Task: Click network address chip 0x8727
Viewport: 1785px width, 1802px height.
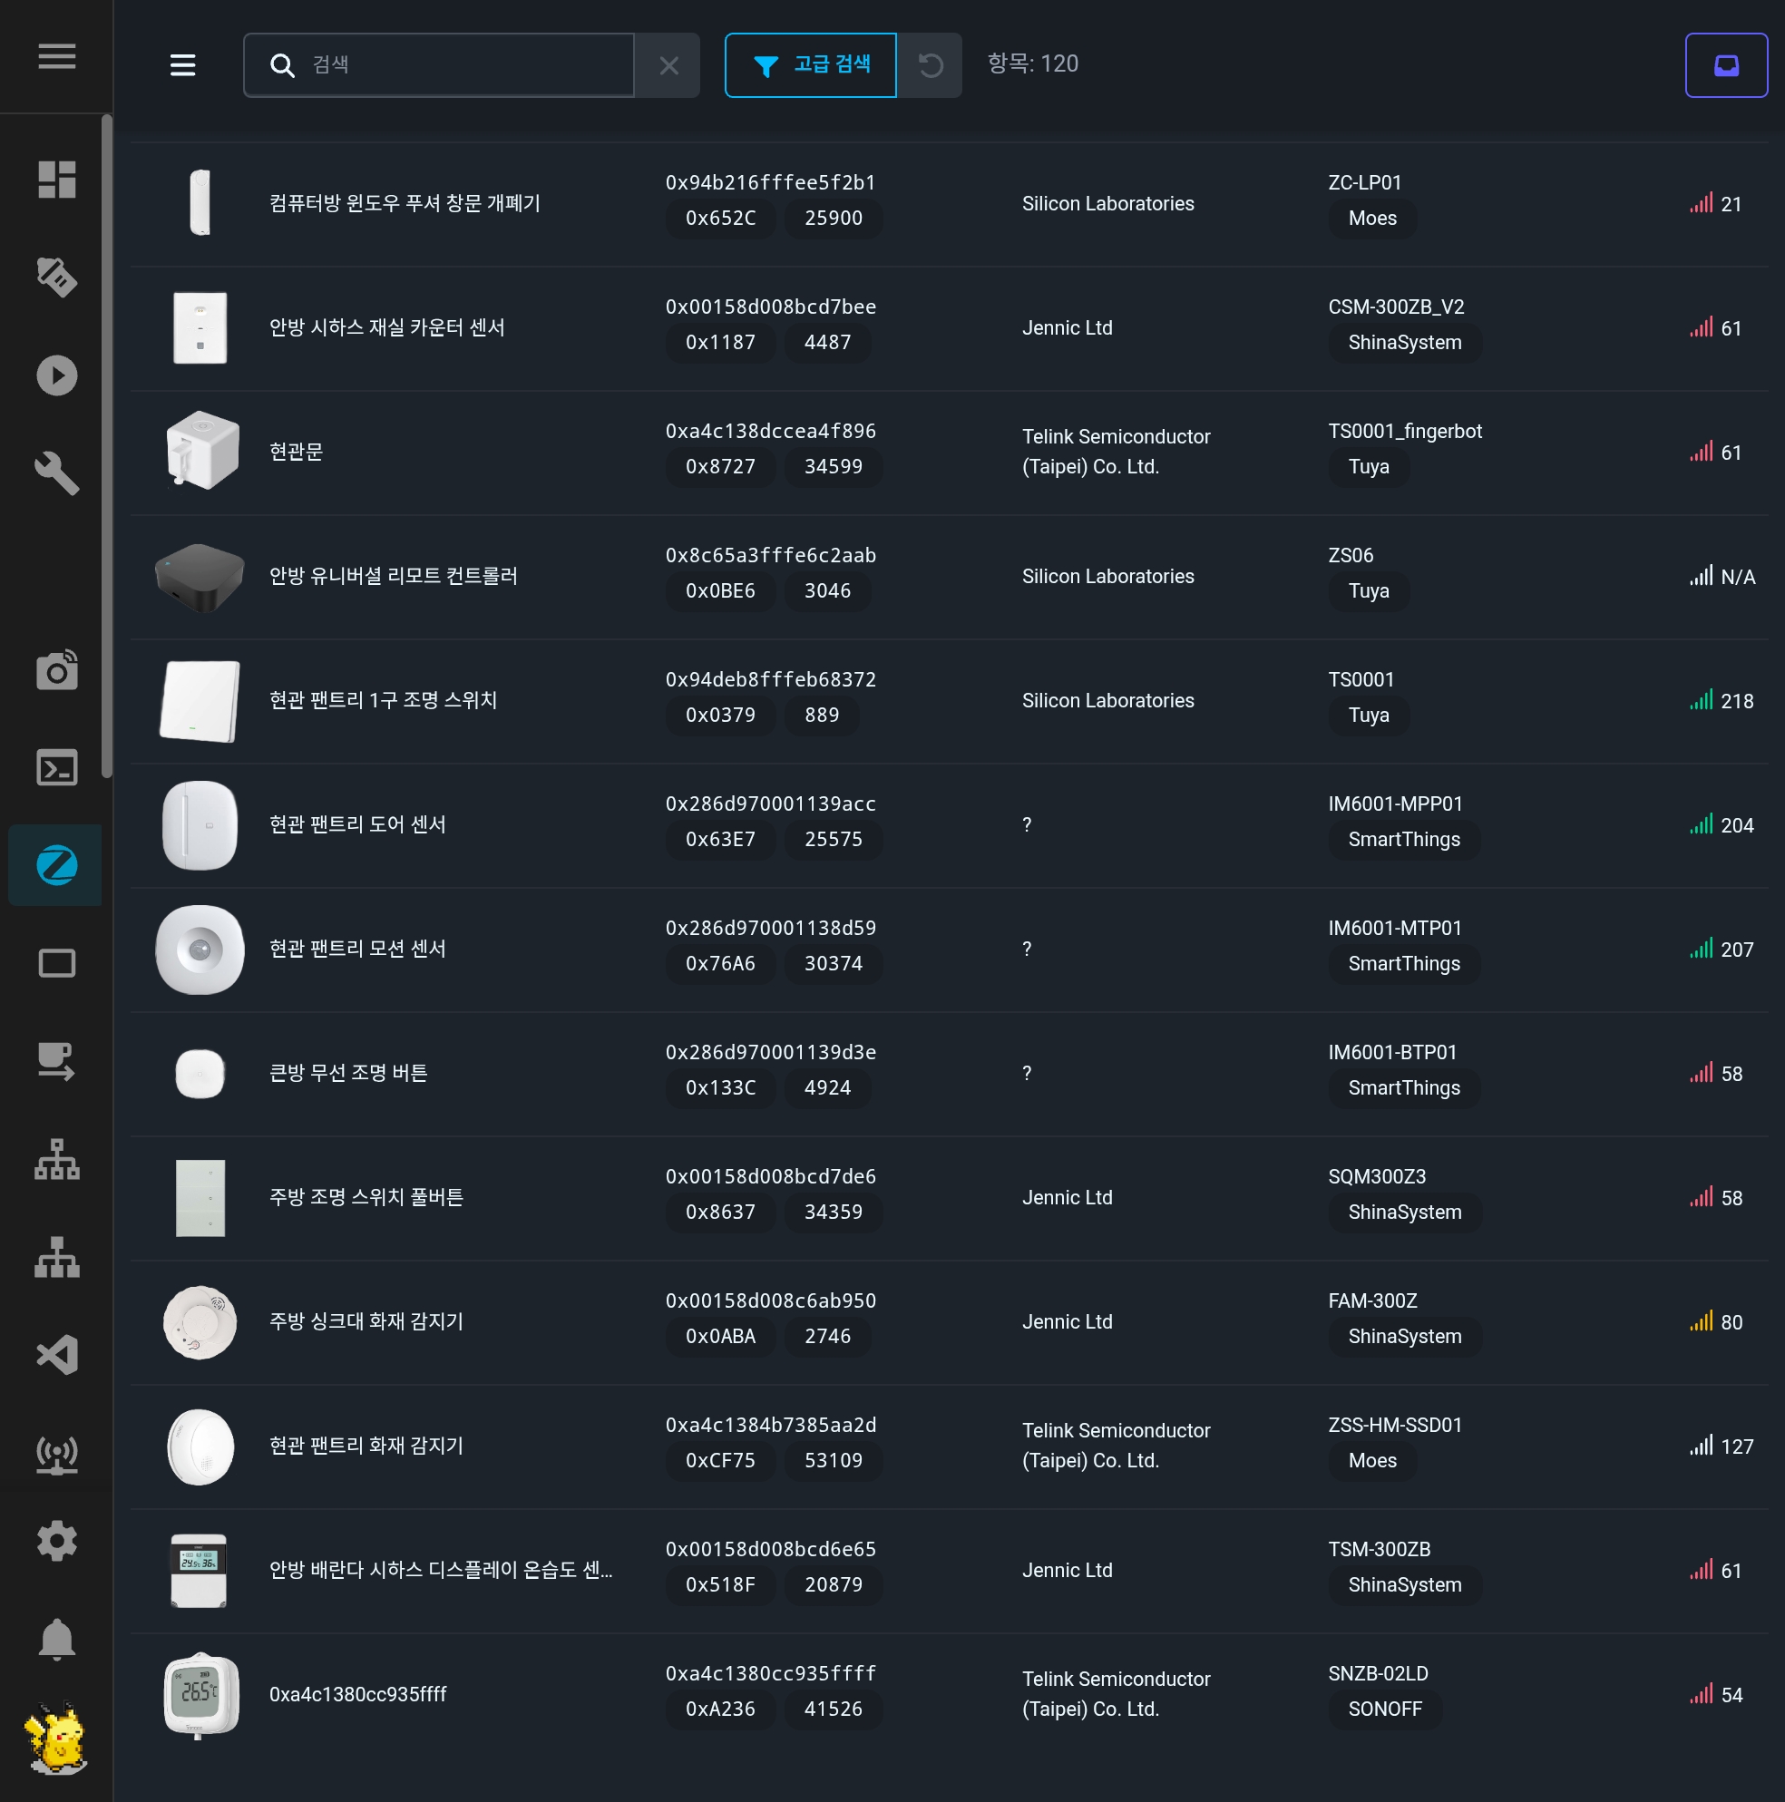Action: tap(720, 466)
